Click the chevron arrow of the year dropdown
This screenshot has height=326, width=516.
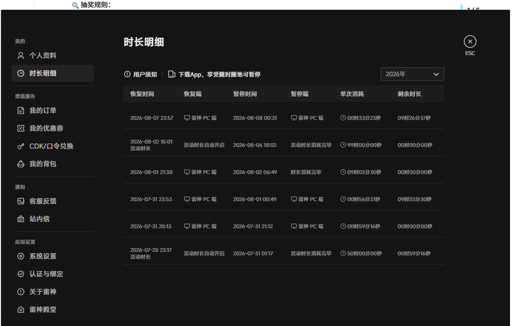(436, 74)
